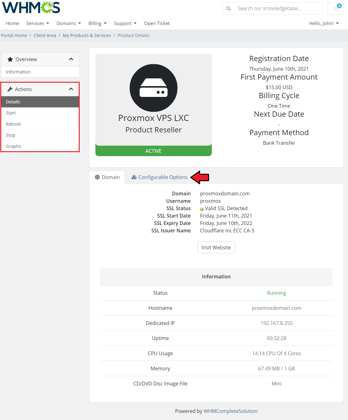Click the Memory value 67.49 MB / 1 GB
Viewport: 348px width, 420px height.
point(276,368)
